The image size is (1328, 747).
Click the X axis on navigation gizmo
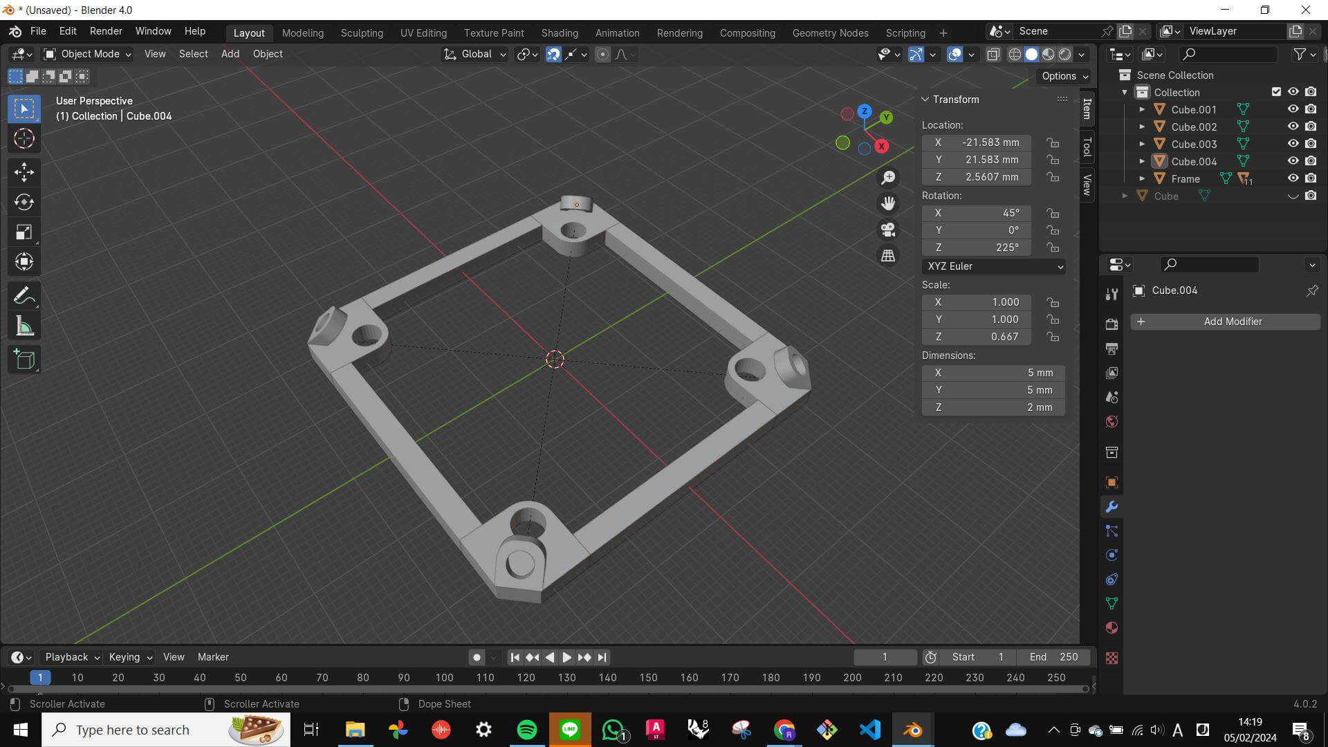[x=881, y=146]
